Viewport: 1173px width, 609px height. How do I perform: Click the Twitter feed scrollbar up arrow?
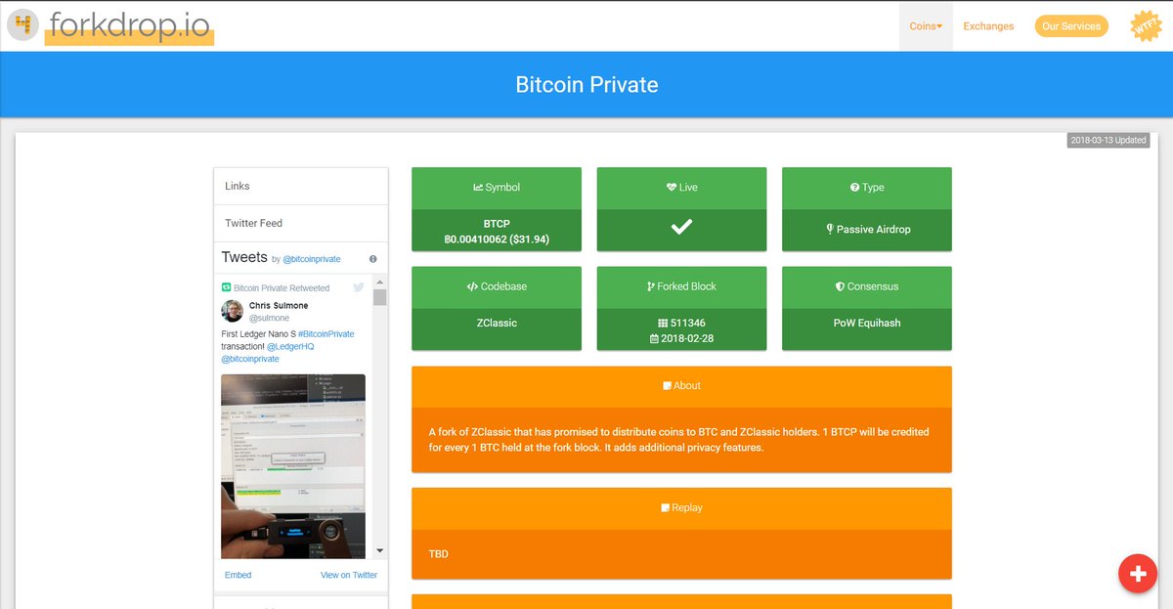point(380,283)
